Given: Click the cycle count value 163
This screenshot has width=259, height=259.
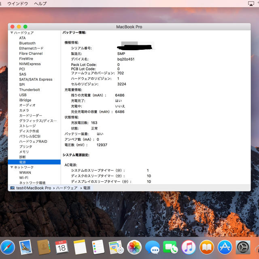Looking at the screenshot, I should 94,123.
